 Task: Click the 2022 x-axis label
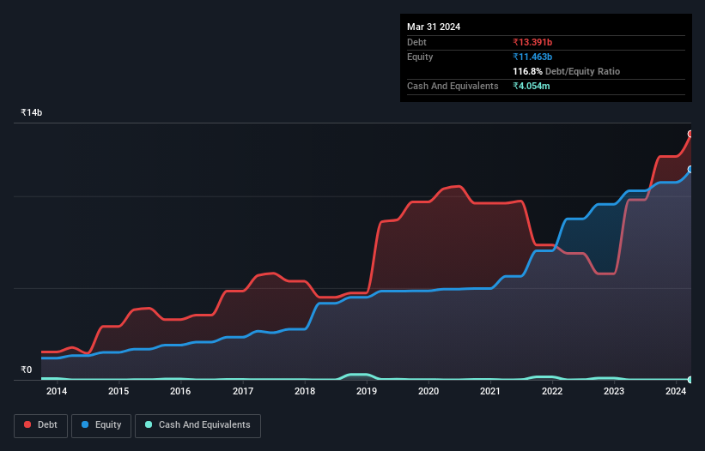click(552, 391)
